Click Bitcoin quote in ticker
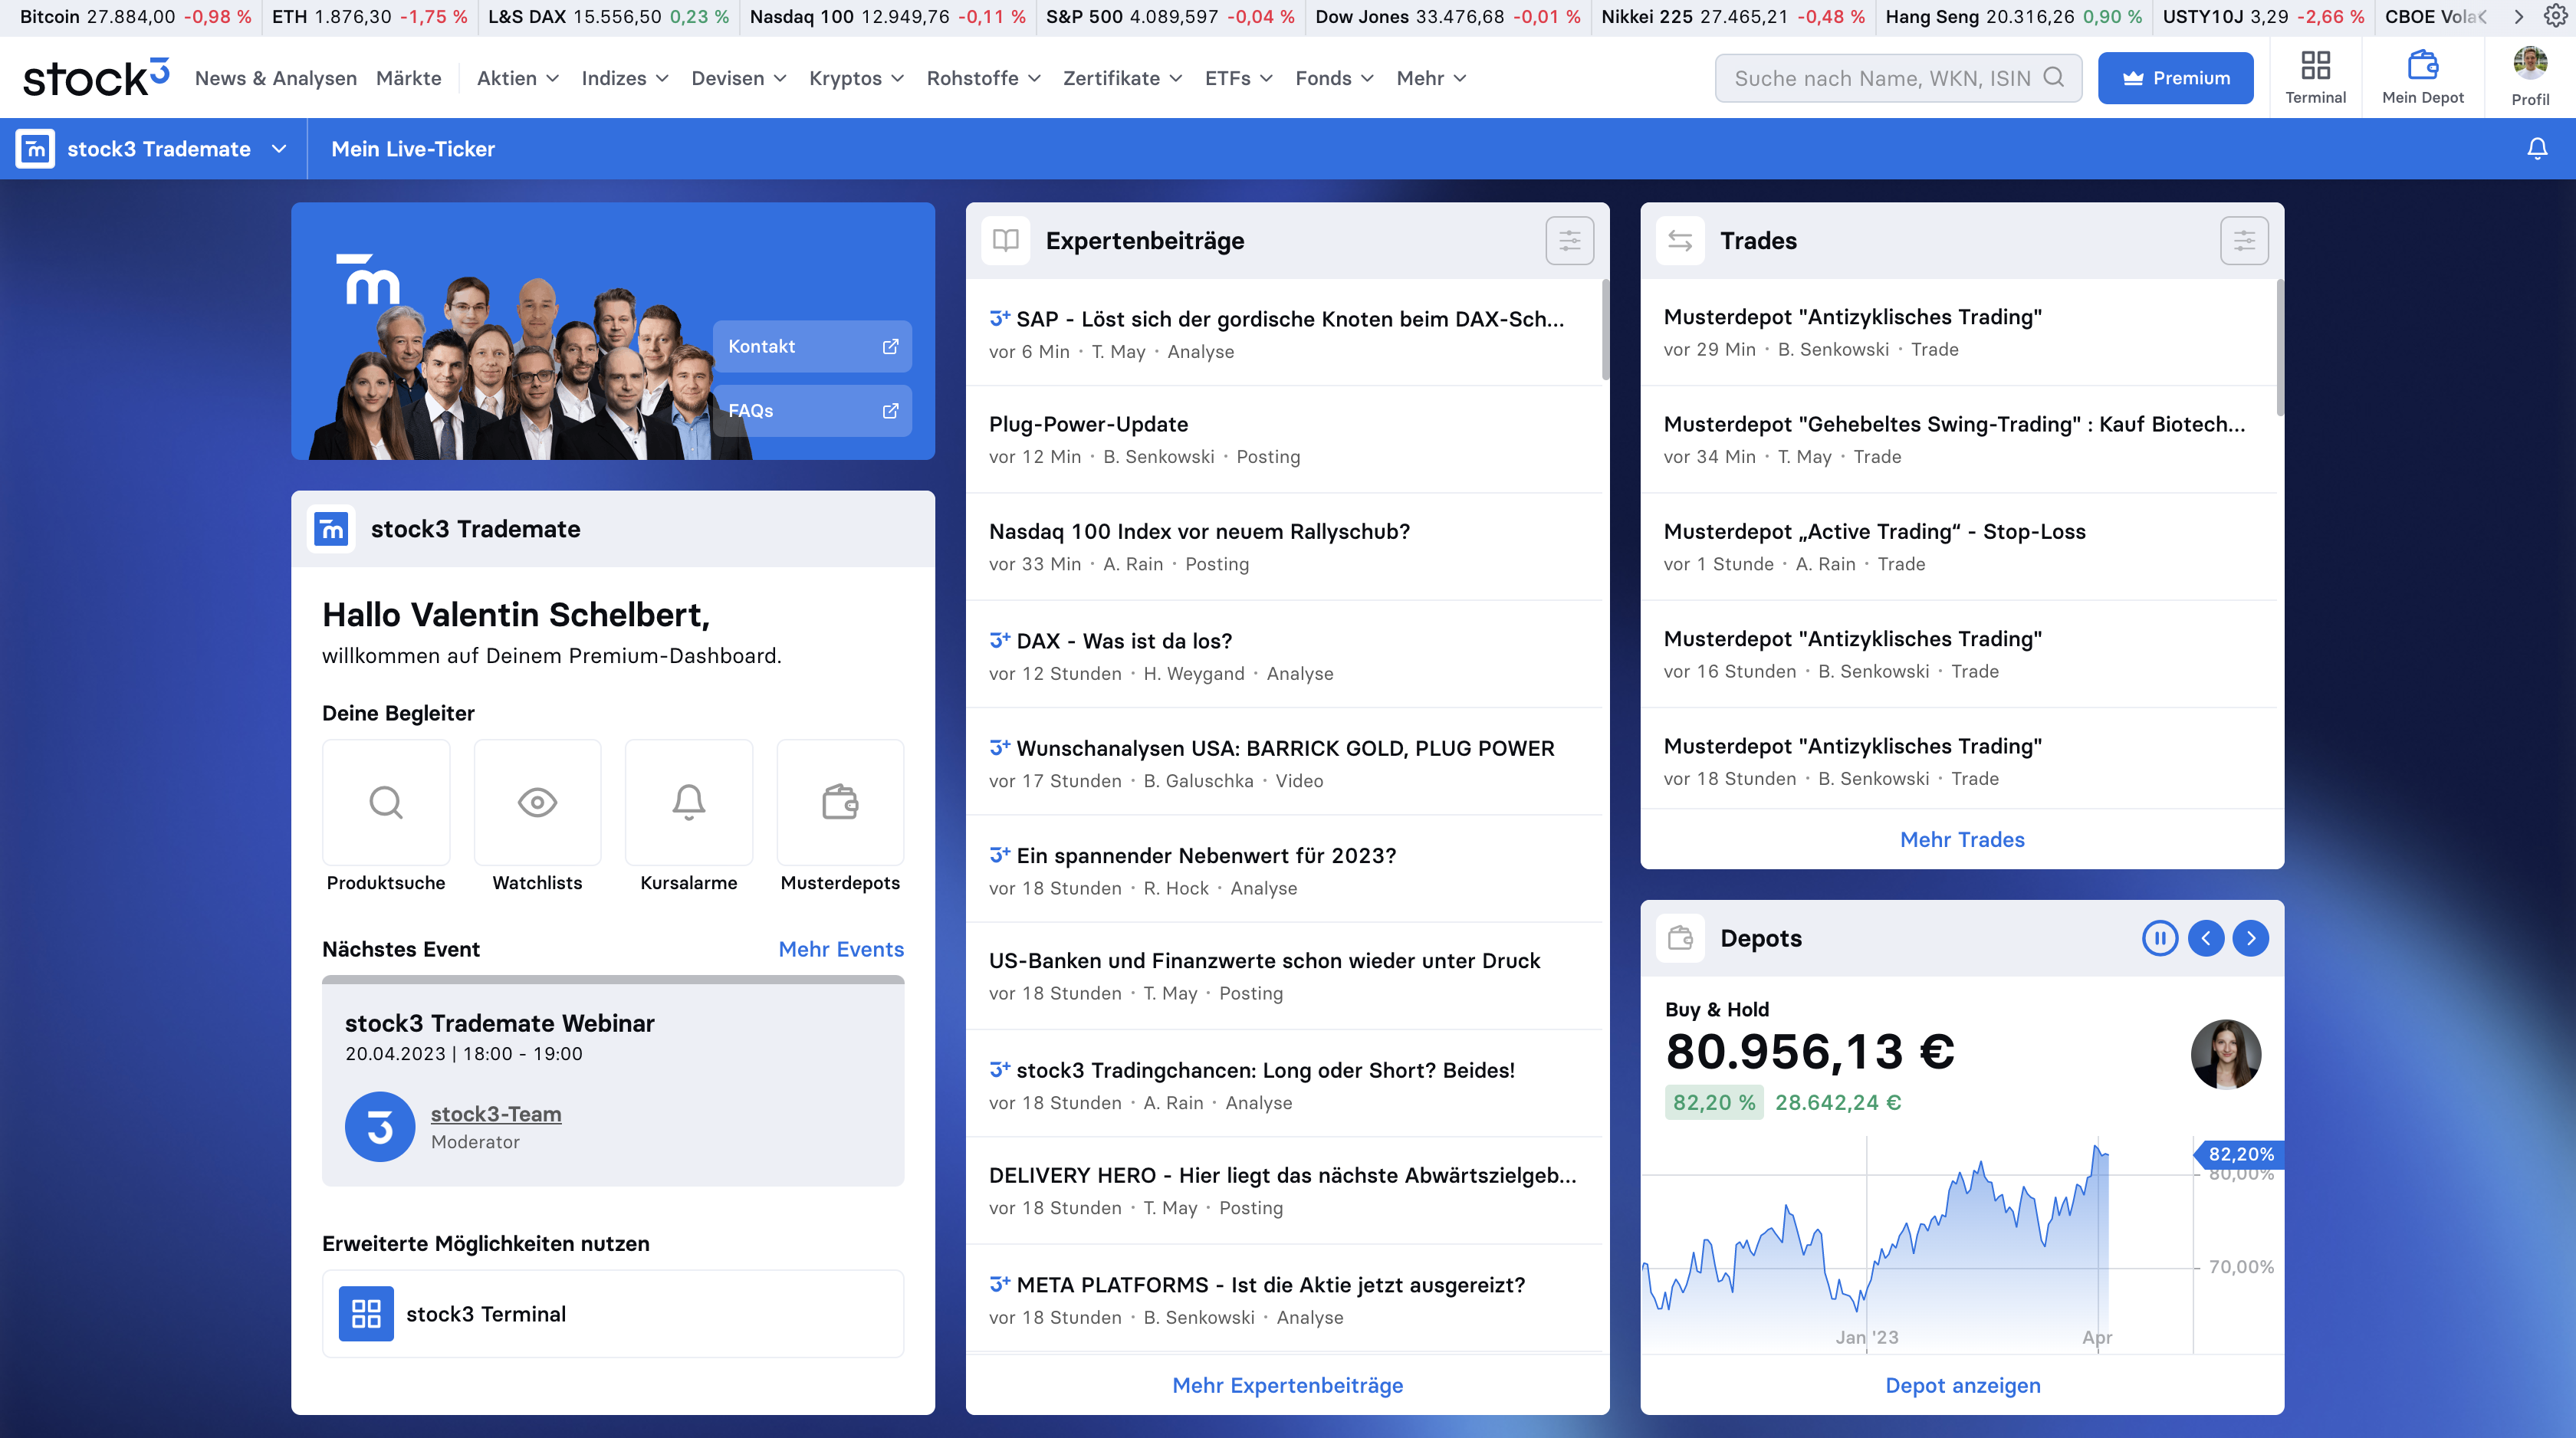 click(135, 17)
